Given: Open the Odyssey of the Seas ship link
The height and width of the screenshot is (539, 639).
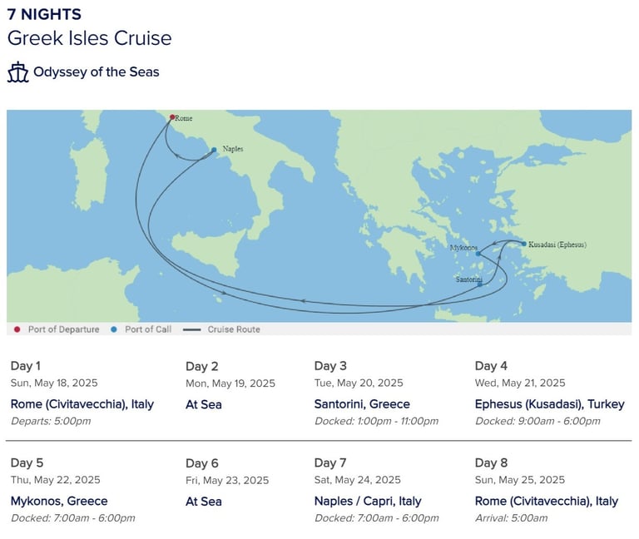Looking at the screenshot, I should coord(97,72).
